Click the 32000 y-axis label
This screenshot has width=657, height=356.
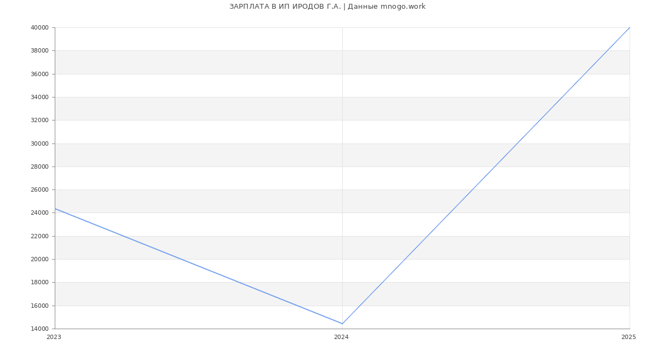tap(40, 120)
